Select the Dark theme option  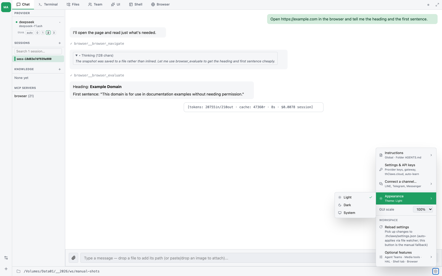(355, 205)
